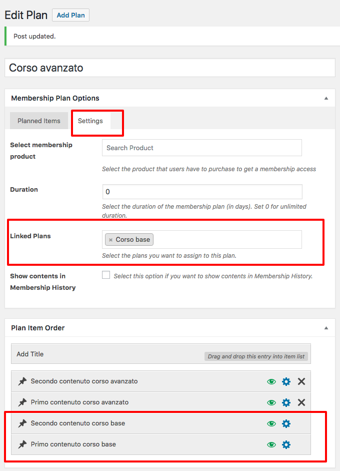Remove Primo contenuto corso avanzato with X icon
The width and height of the screenshot is (340, 471).
[x=301, y=402]
